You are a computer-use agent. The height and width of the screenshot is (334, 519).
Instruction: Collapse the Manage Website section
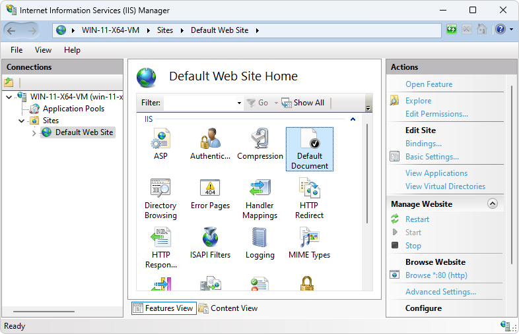(x=493, y=204)
